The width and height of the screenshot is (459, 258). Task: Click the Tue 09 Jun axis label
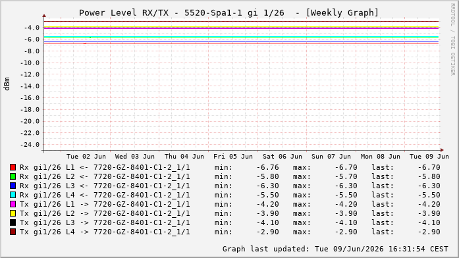point(429,157)
